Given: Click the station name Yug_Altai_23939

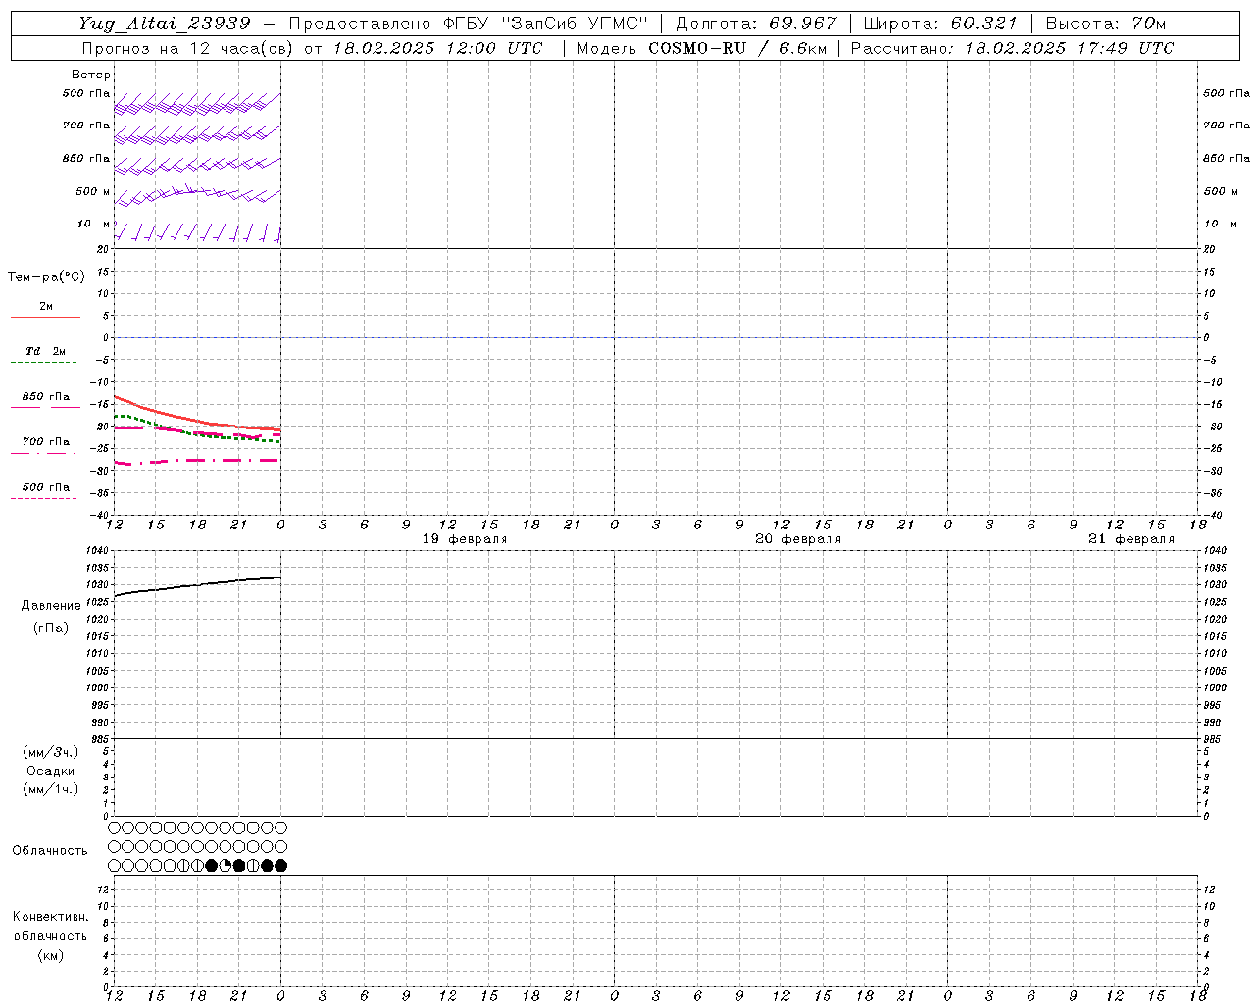Looking at the screenshot, I should [x=165, y=24].
